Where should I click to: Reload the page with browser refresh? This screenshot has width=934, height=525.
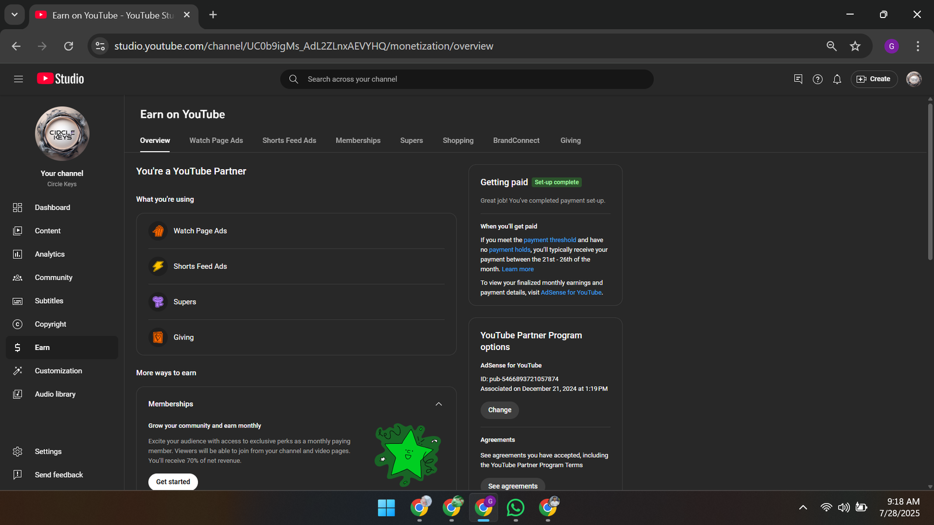tap(68, 46)
